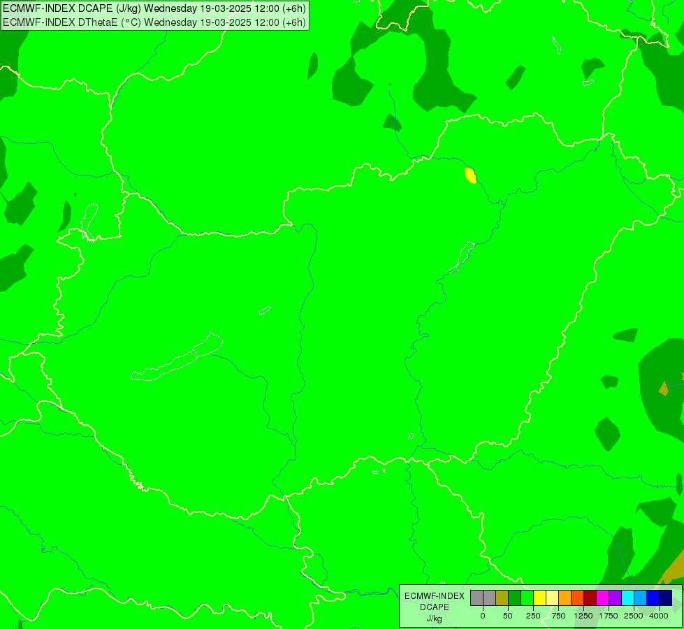Select the red-orange legend swatch
The height and width of the screenshot is (629, 684).
click(578, 598)
